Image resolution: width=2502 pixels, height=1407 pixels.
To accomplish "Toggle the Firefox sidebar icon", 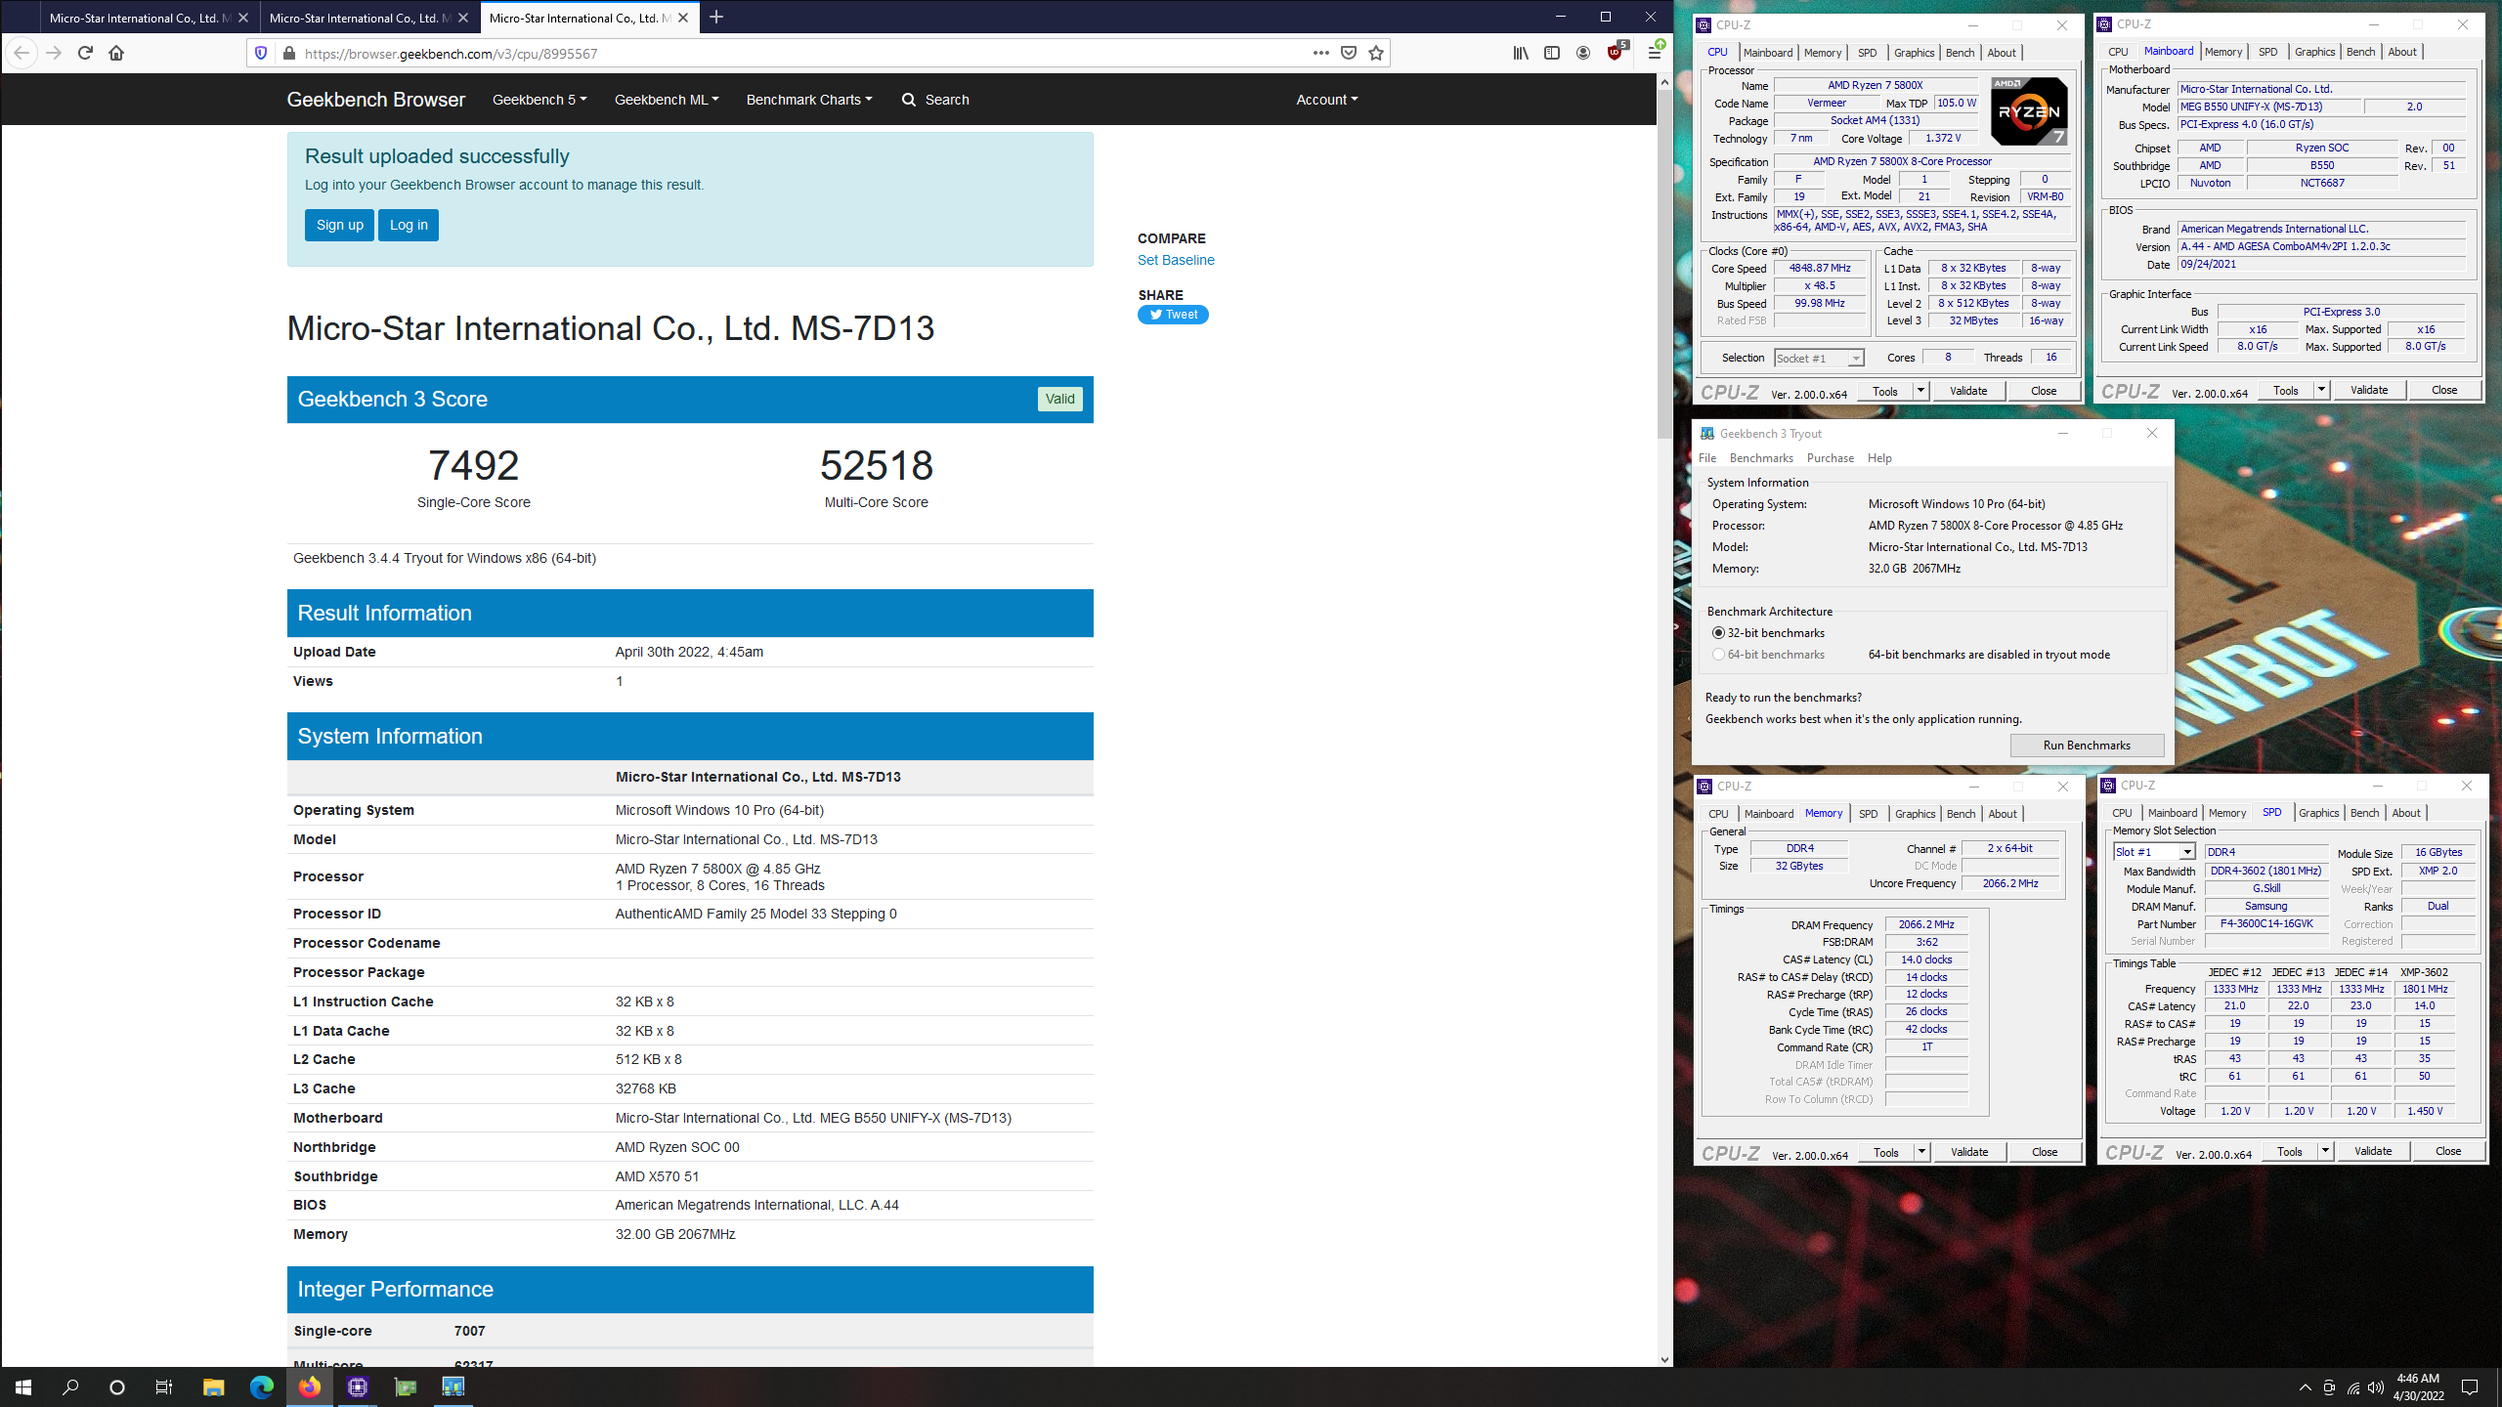I will (x=1552, y=53).
